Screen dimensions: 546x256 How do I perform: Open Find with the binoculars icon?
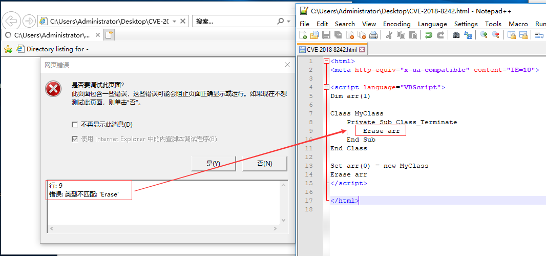[x=456, y=35]
